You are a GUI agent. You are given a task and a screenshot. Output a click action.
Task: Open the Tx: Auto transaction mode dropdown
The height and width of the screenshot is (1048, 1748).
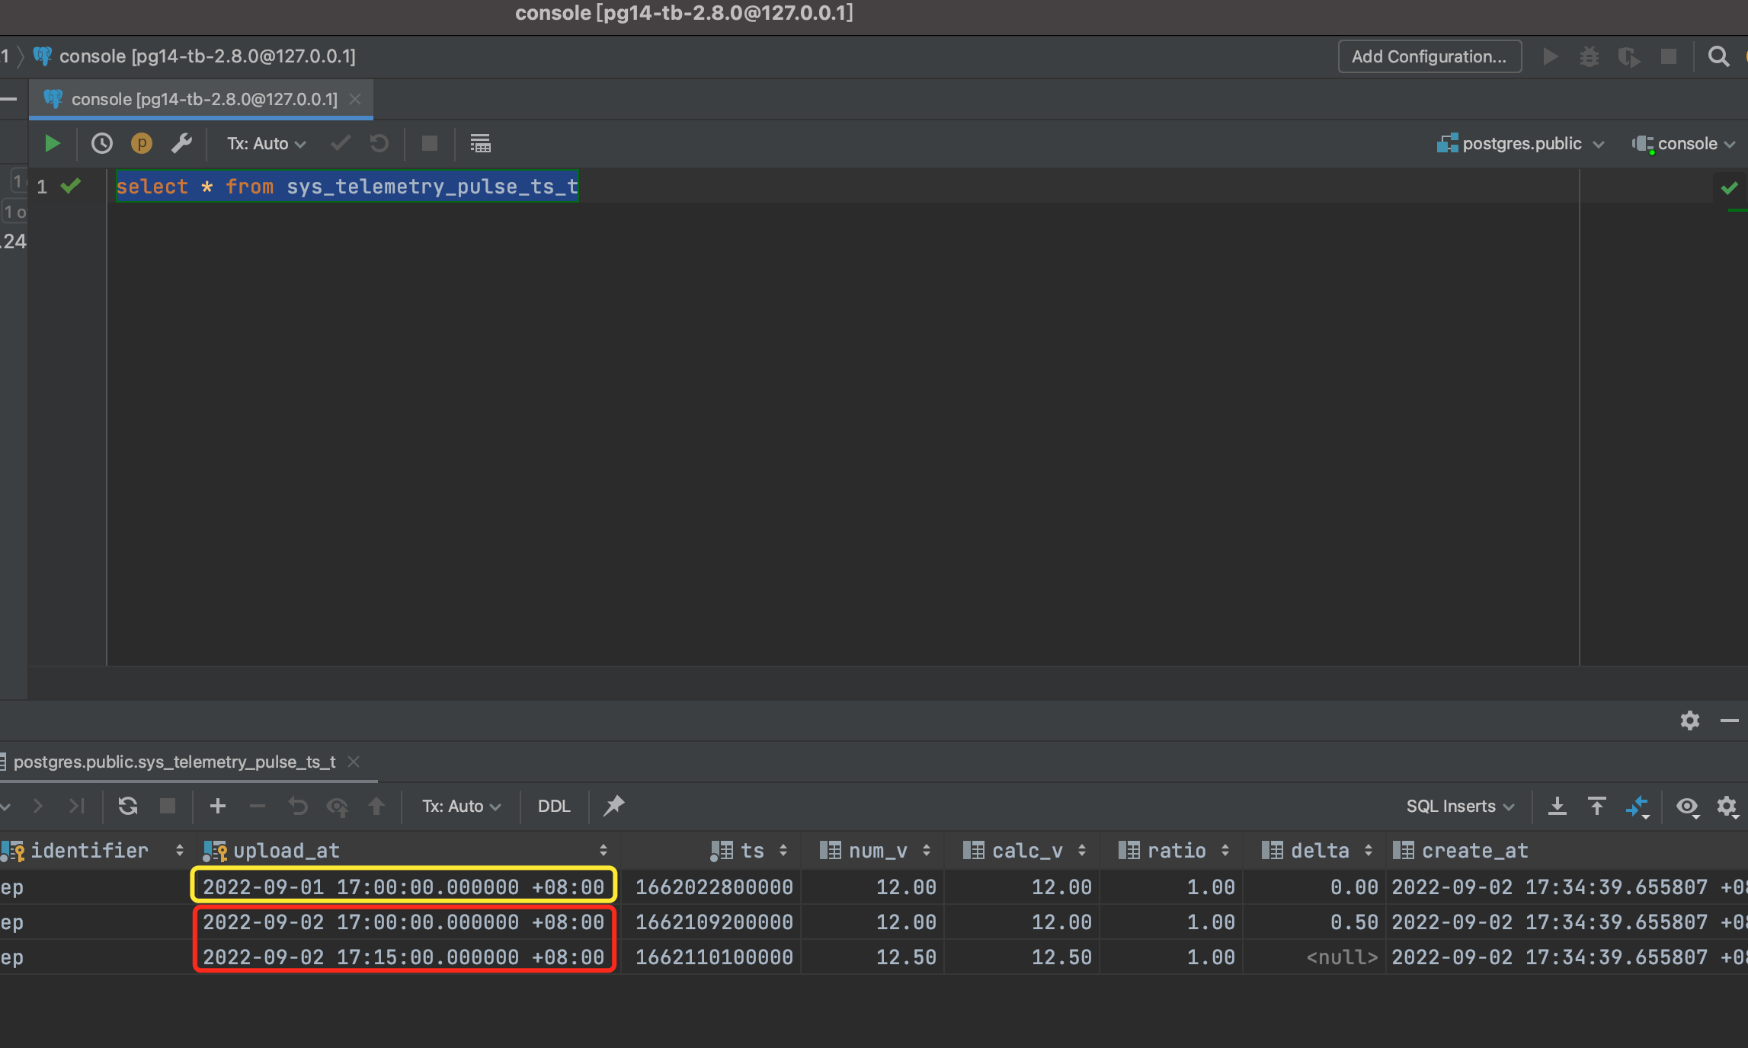tap(264, 143)
